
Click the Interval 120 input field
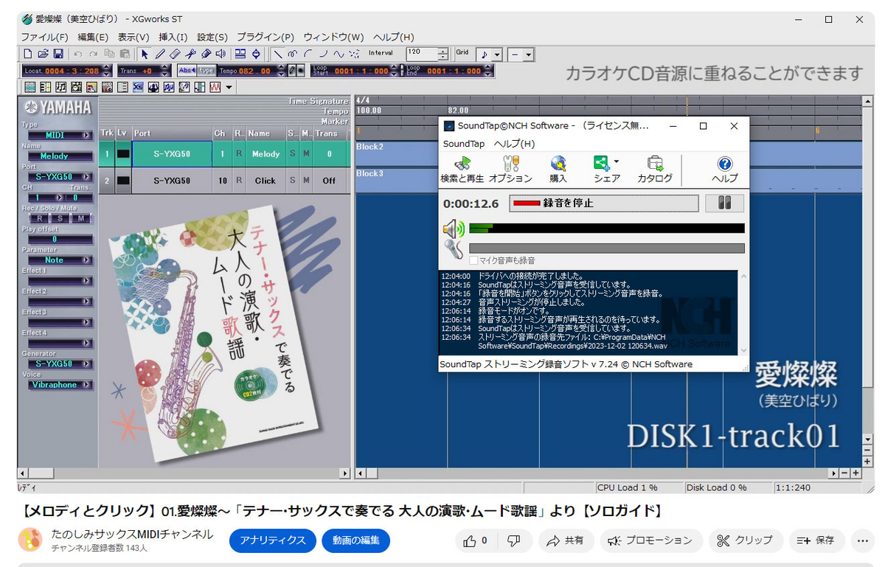click(x=421, y=53)
